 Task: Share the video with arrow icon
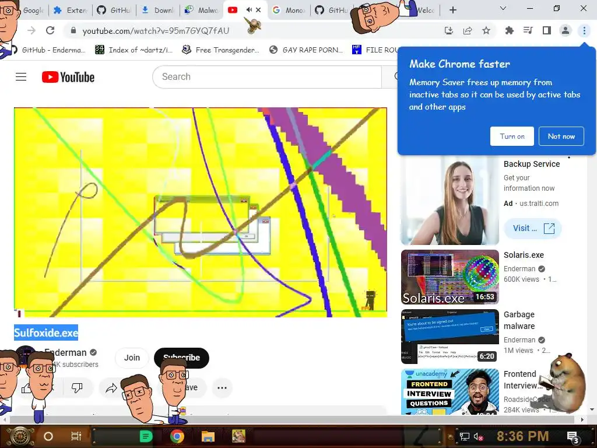(111, 388)
